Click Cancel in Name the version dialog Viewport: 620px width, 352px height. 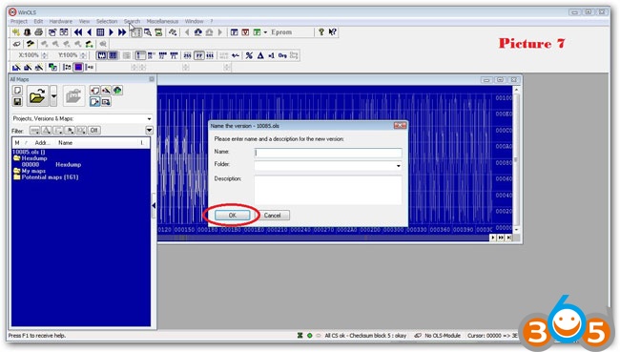point(273,216)
